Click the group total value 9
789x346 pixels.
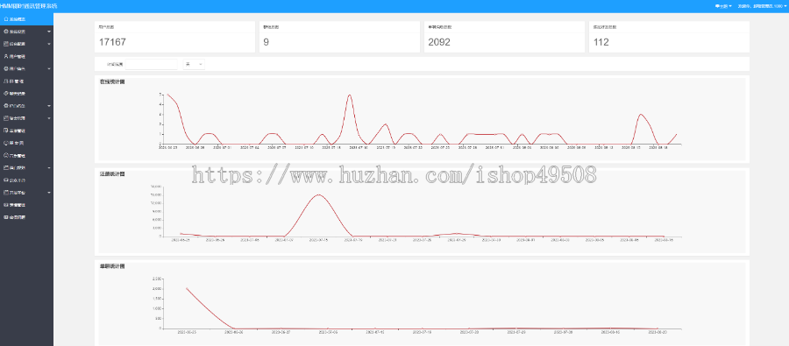point(267,42)
